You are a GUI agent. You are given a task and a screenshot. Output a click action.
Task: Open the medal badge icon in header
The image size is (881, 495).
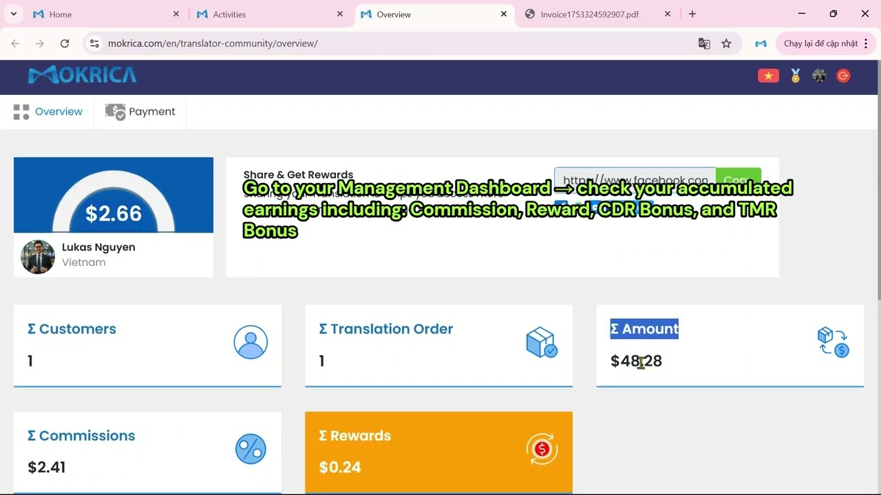[x=796, y=76]
